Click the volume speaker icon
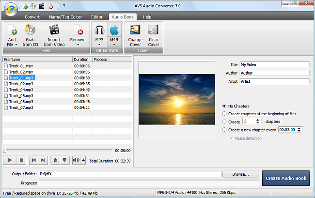Screen dimensions: 315x198 pyautogui.click(x=77, y=160)
